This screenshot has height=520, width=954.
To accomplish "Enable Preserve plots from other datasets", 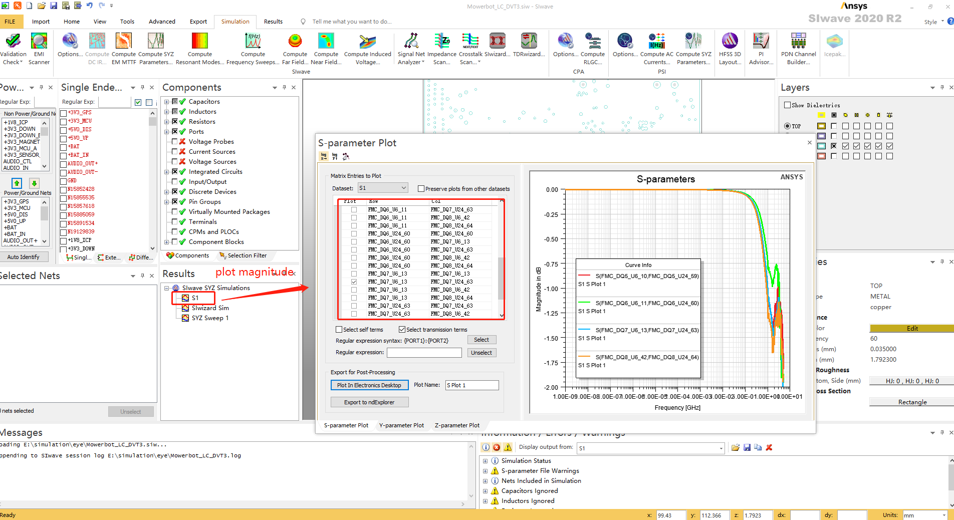I will (421, 188).
